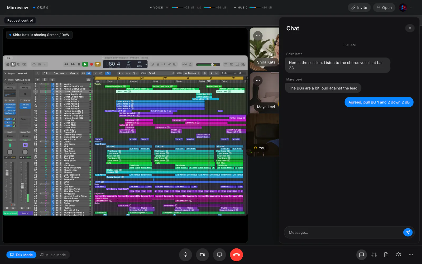Screen dimensions: 422x264
Task: Collapse the Drums track stack disclosure triangle
Action: point(41,142)
